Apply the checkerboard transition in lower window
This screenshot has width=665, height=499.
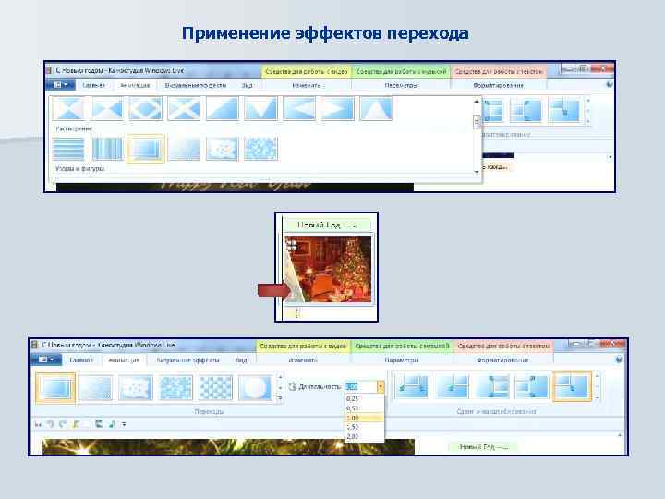216,387
